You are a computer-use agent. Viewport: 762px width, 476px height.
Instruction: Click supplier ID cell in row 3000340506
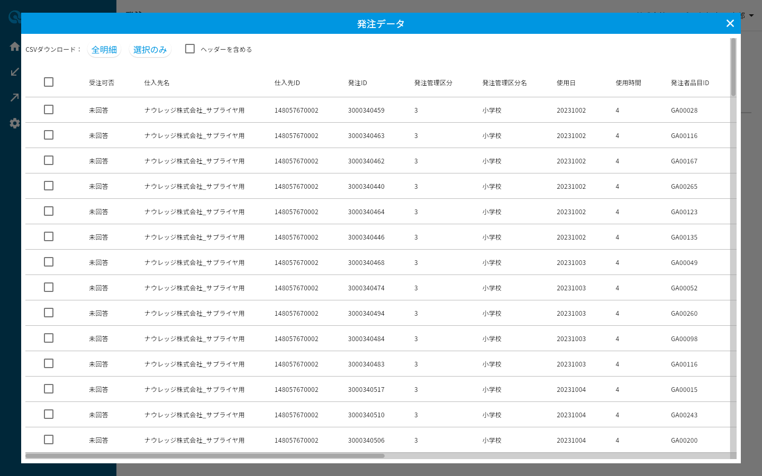point(296,441)
